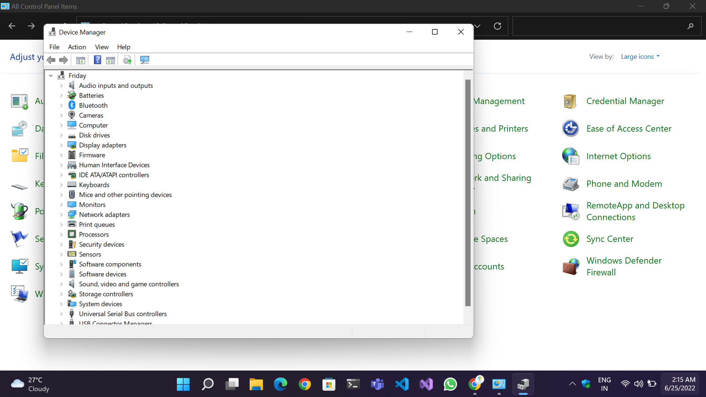Collapse the Friday computer root node

(x=51, y=76)
